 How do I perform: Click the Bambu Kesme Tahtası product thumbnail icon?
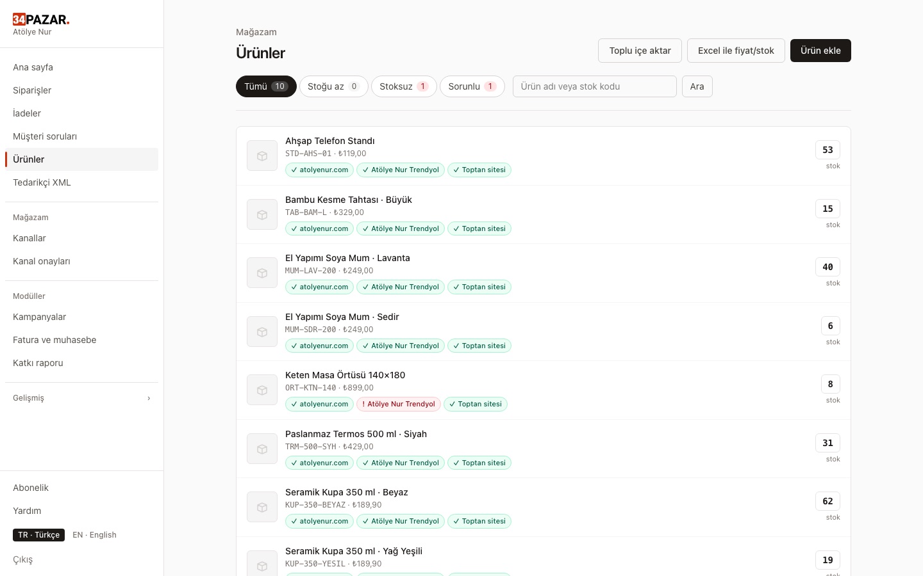[262, 214]
